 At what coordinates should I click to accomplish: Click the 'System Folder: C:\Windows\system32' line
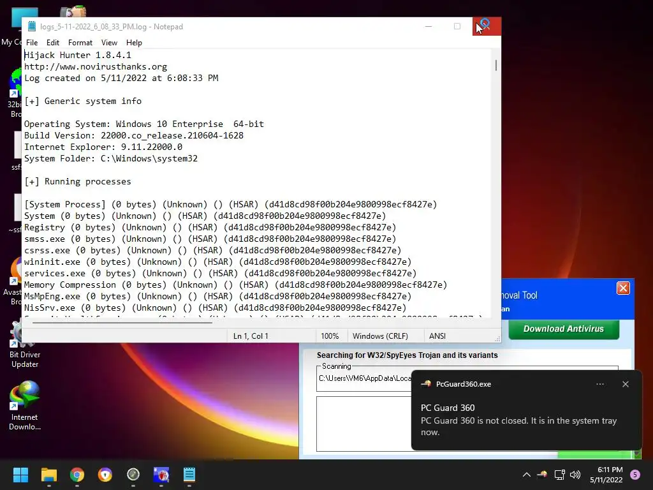click(111, 159)
